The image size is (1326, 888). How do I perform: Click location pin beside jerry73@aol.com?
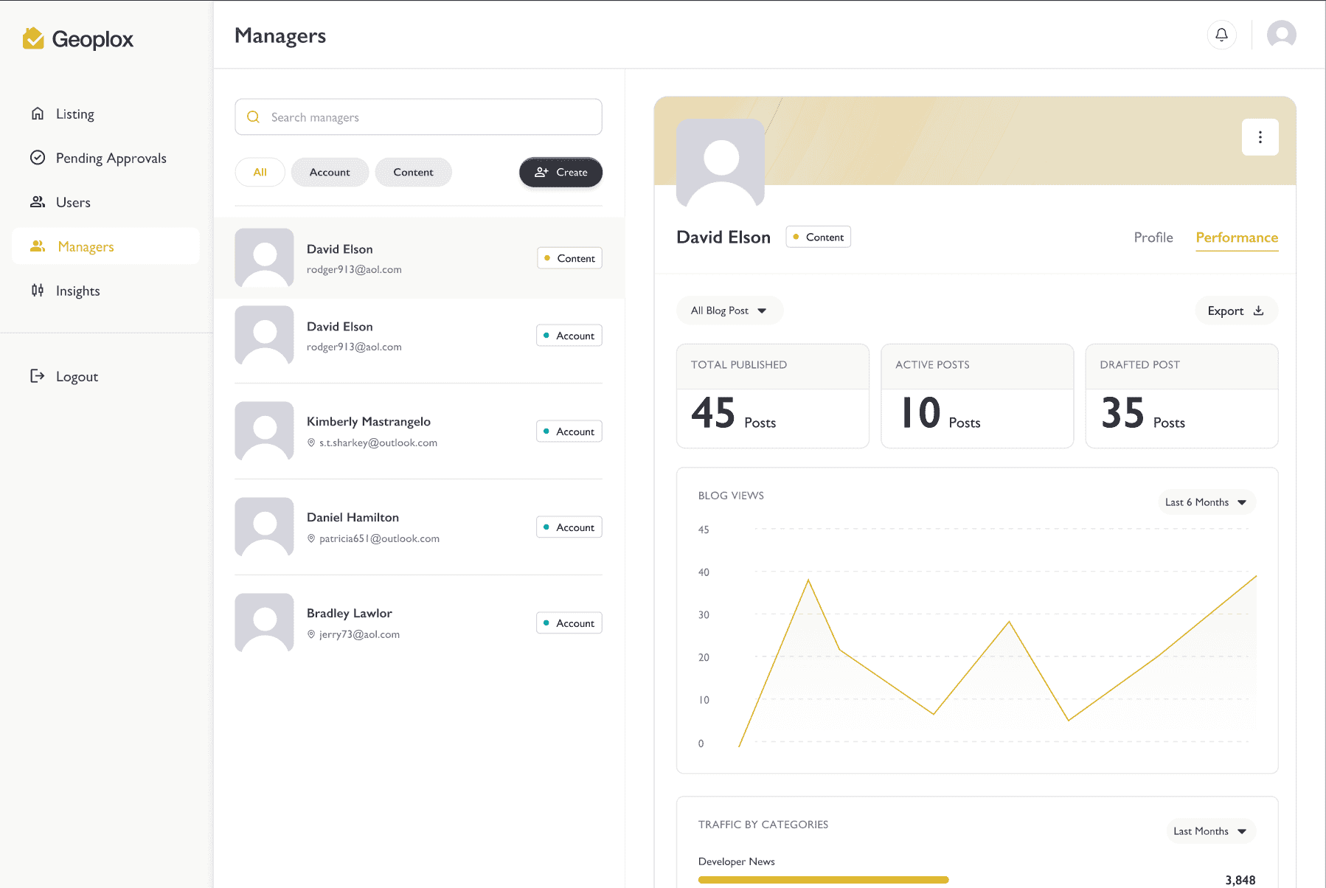[311, 634]
